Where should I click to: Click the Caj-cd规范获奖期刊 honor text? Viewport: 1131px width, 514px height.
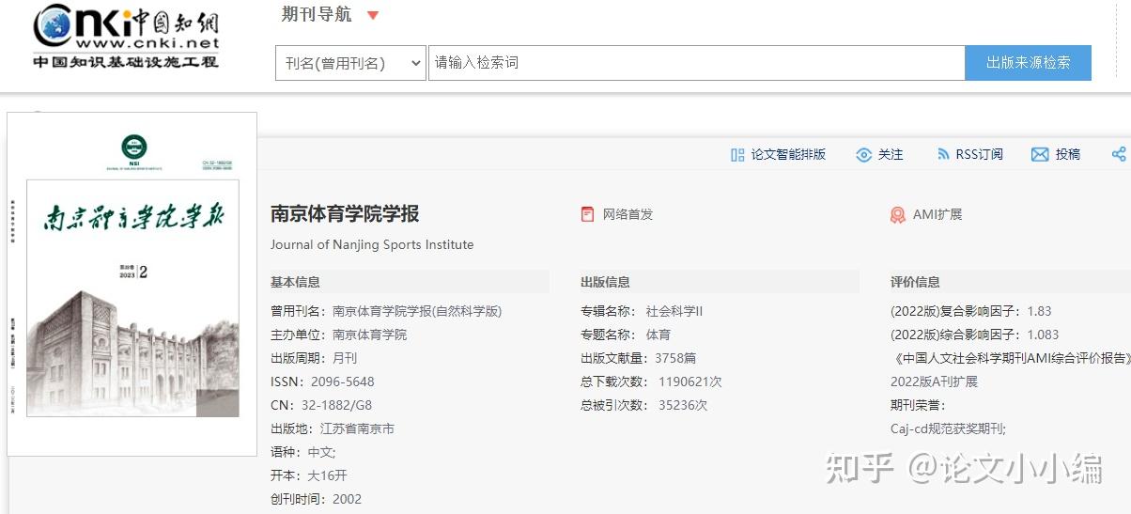pyautogui.click(x=949, y=428)
